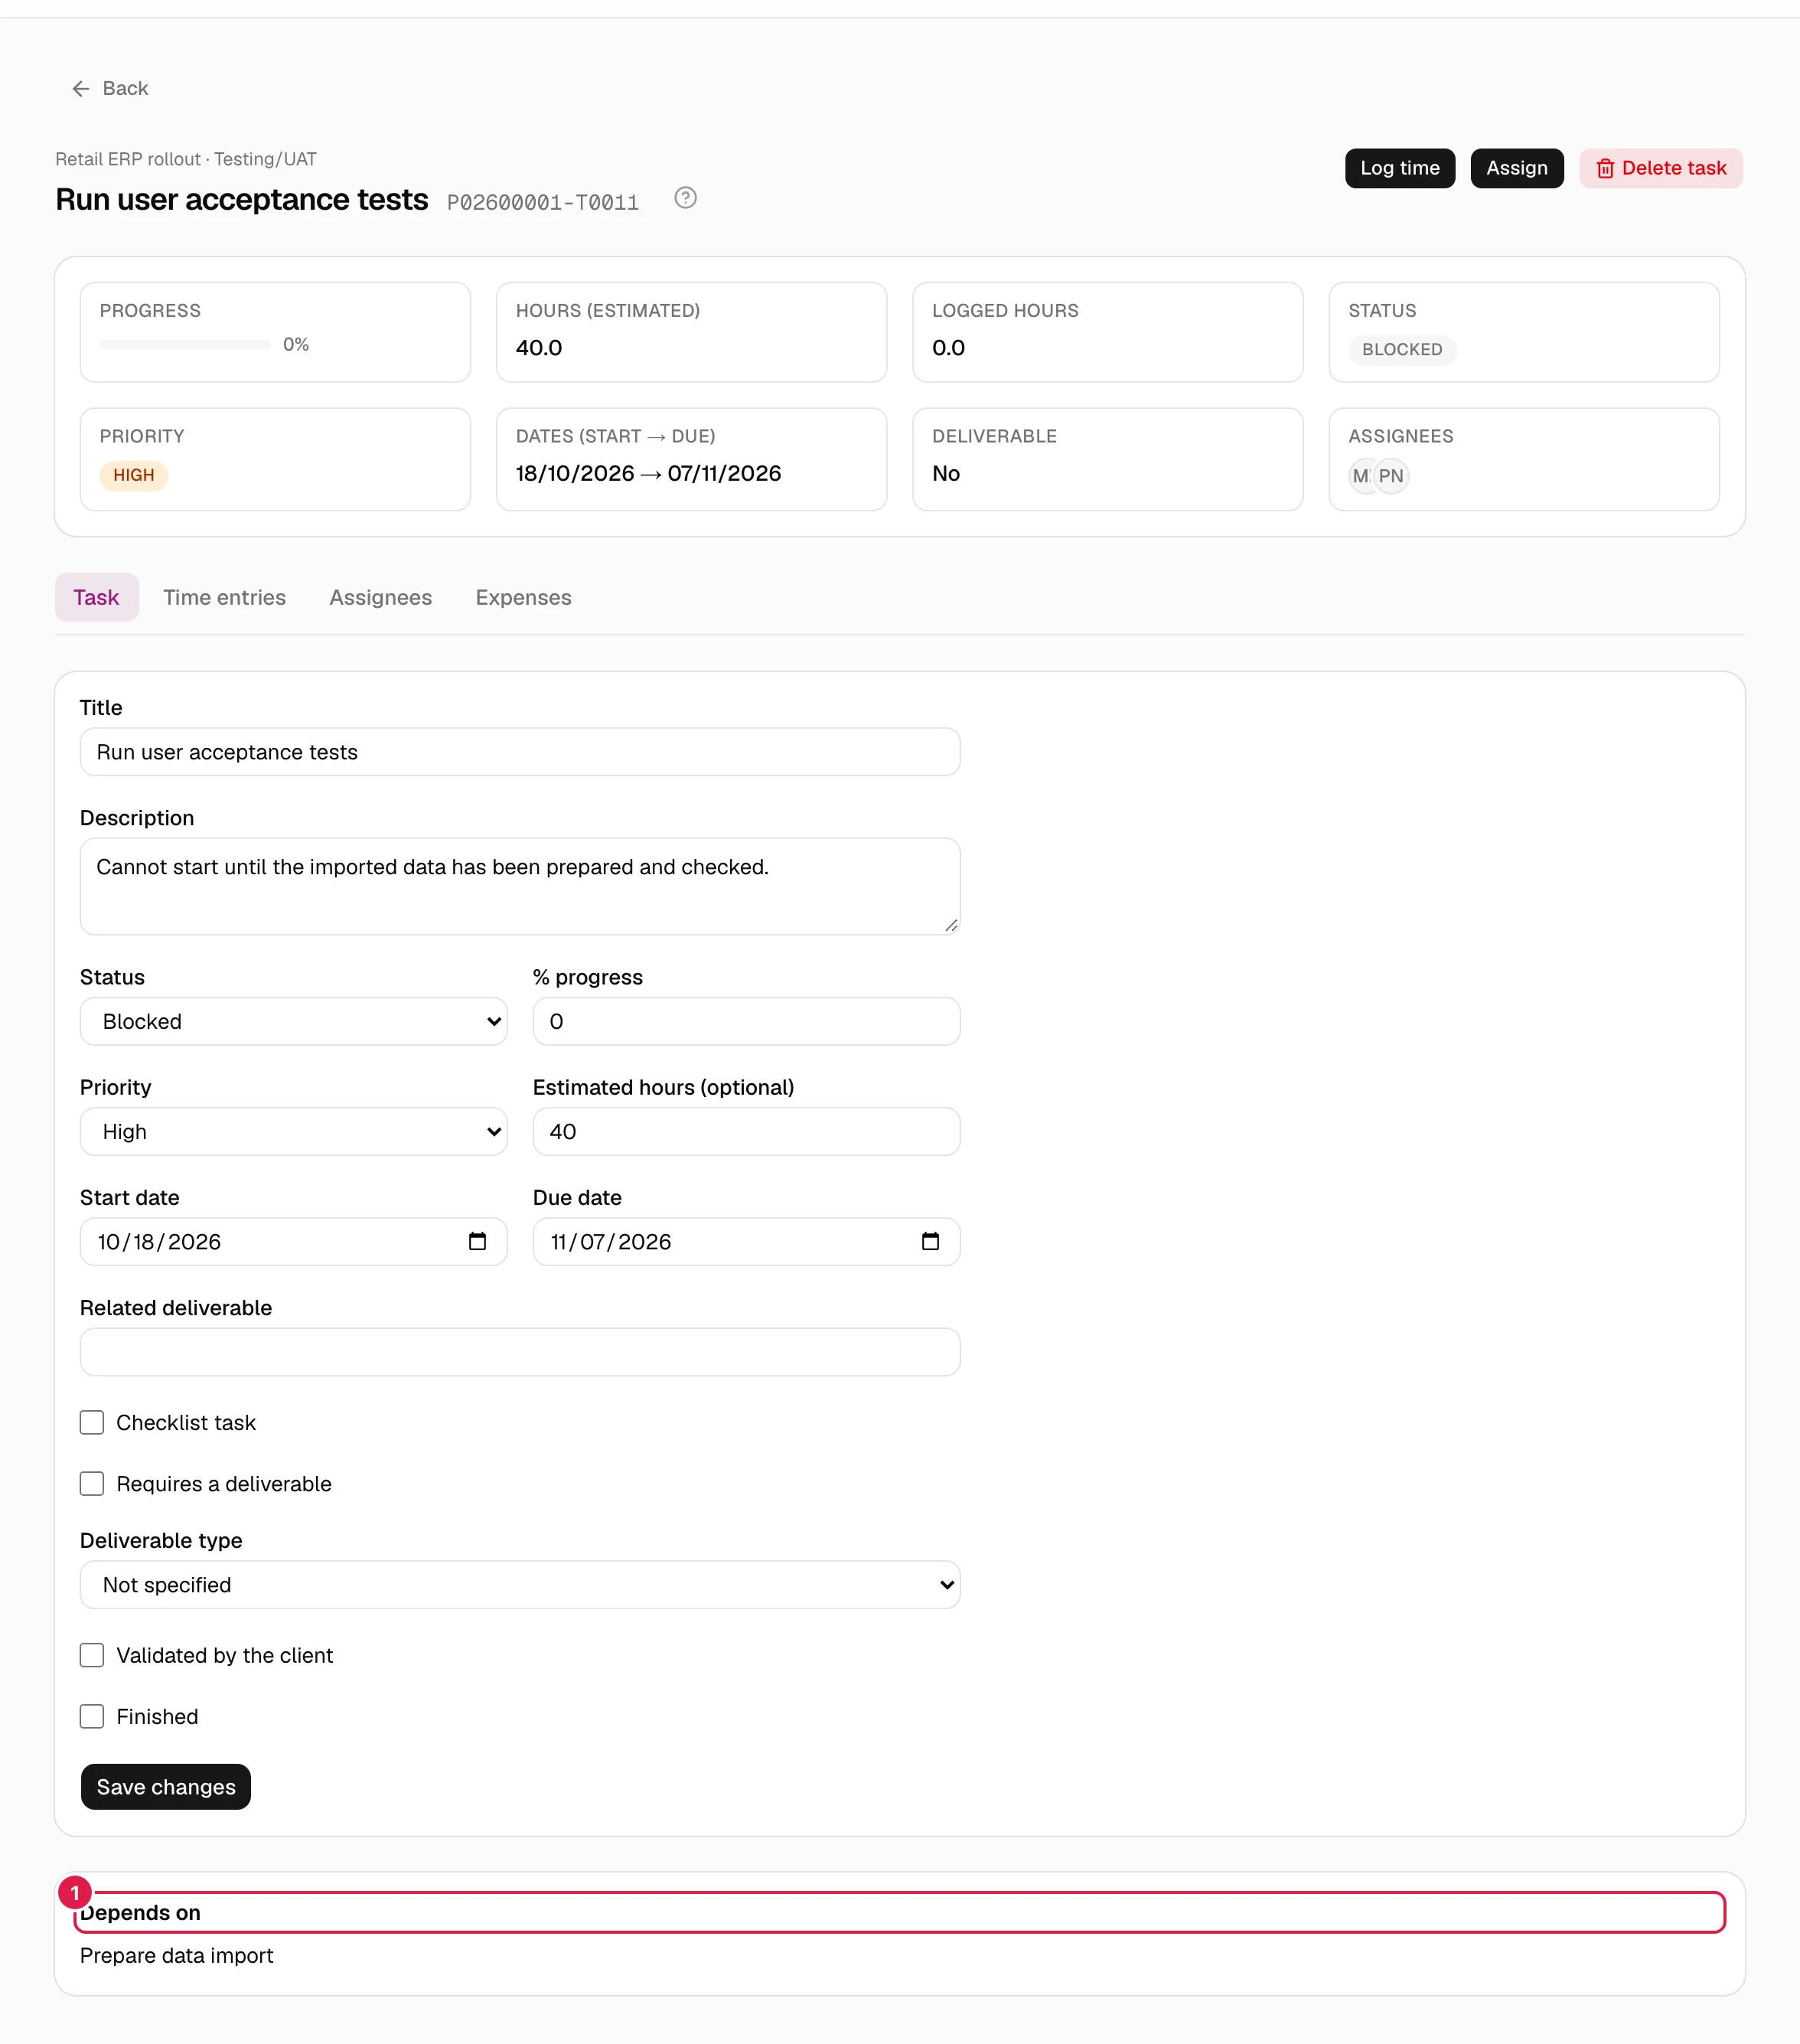
Task: Click the Estimated hours input field
Action: (747, 1131)
